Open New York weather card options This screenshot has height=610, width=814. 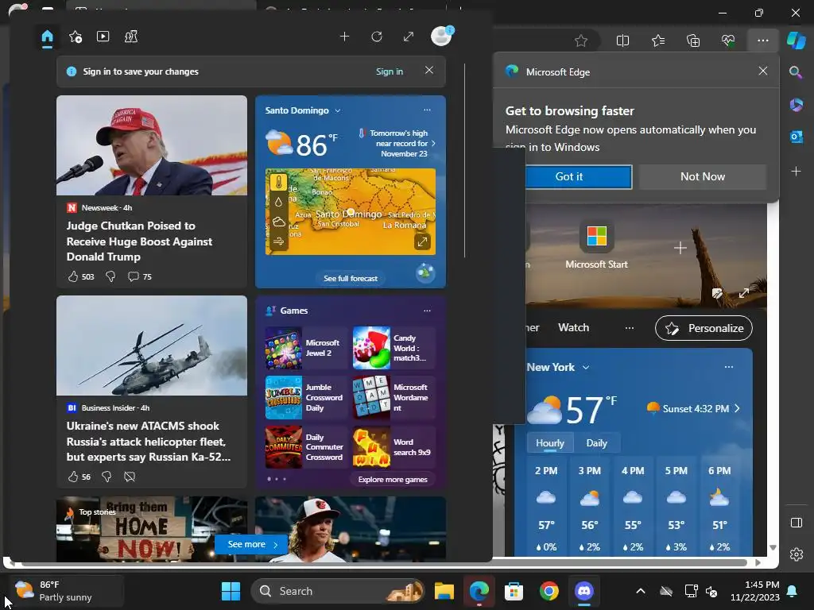(x=729, y=367)
